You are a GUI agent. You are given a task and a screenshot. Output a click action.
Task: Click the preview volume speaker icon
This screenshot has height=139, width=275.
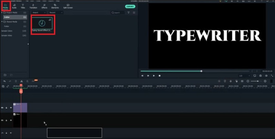point(266,76)
